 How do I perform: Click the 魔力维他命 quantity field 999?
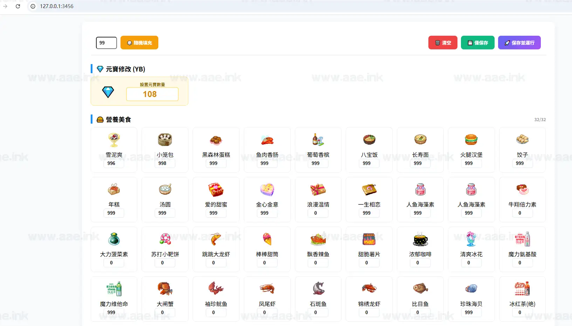coord(114,312)
